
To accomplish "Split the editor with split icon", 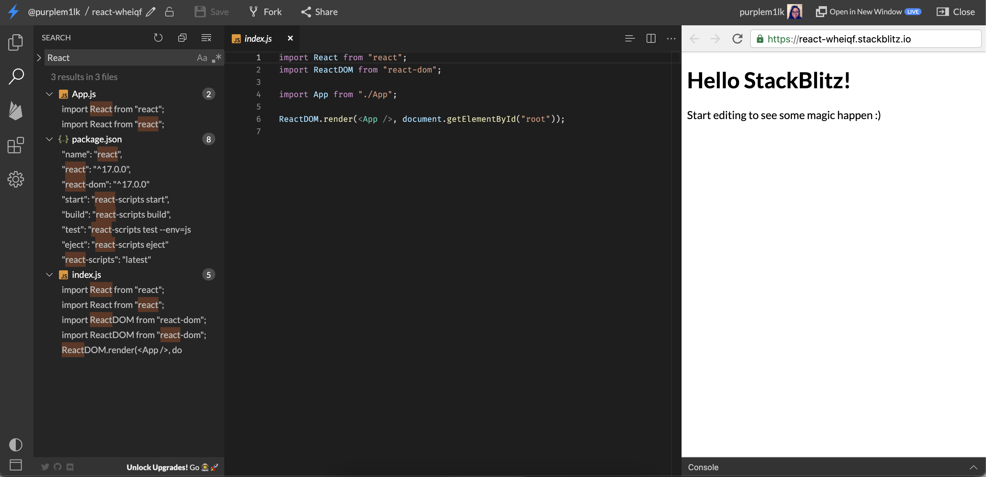I will pos(651,39).
